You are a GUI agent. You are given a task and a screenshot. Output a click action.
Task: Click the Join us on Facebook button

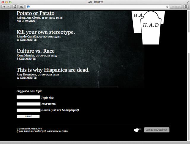tap(157, 130)
